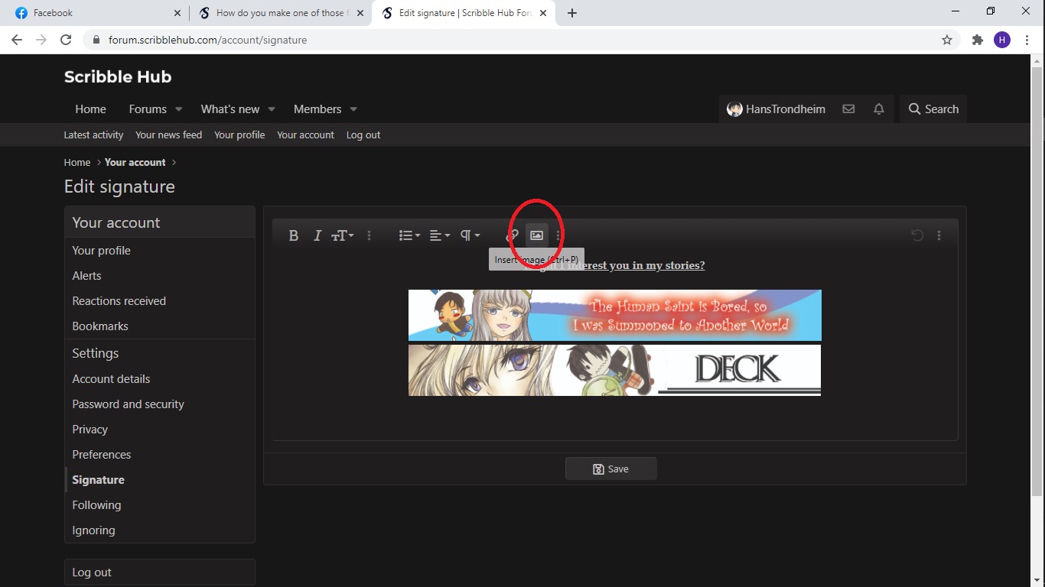Click the Undo icon in the editor
1045x587 pixels.
point(917,235)
